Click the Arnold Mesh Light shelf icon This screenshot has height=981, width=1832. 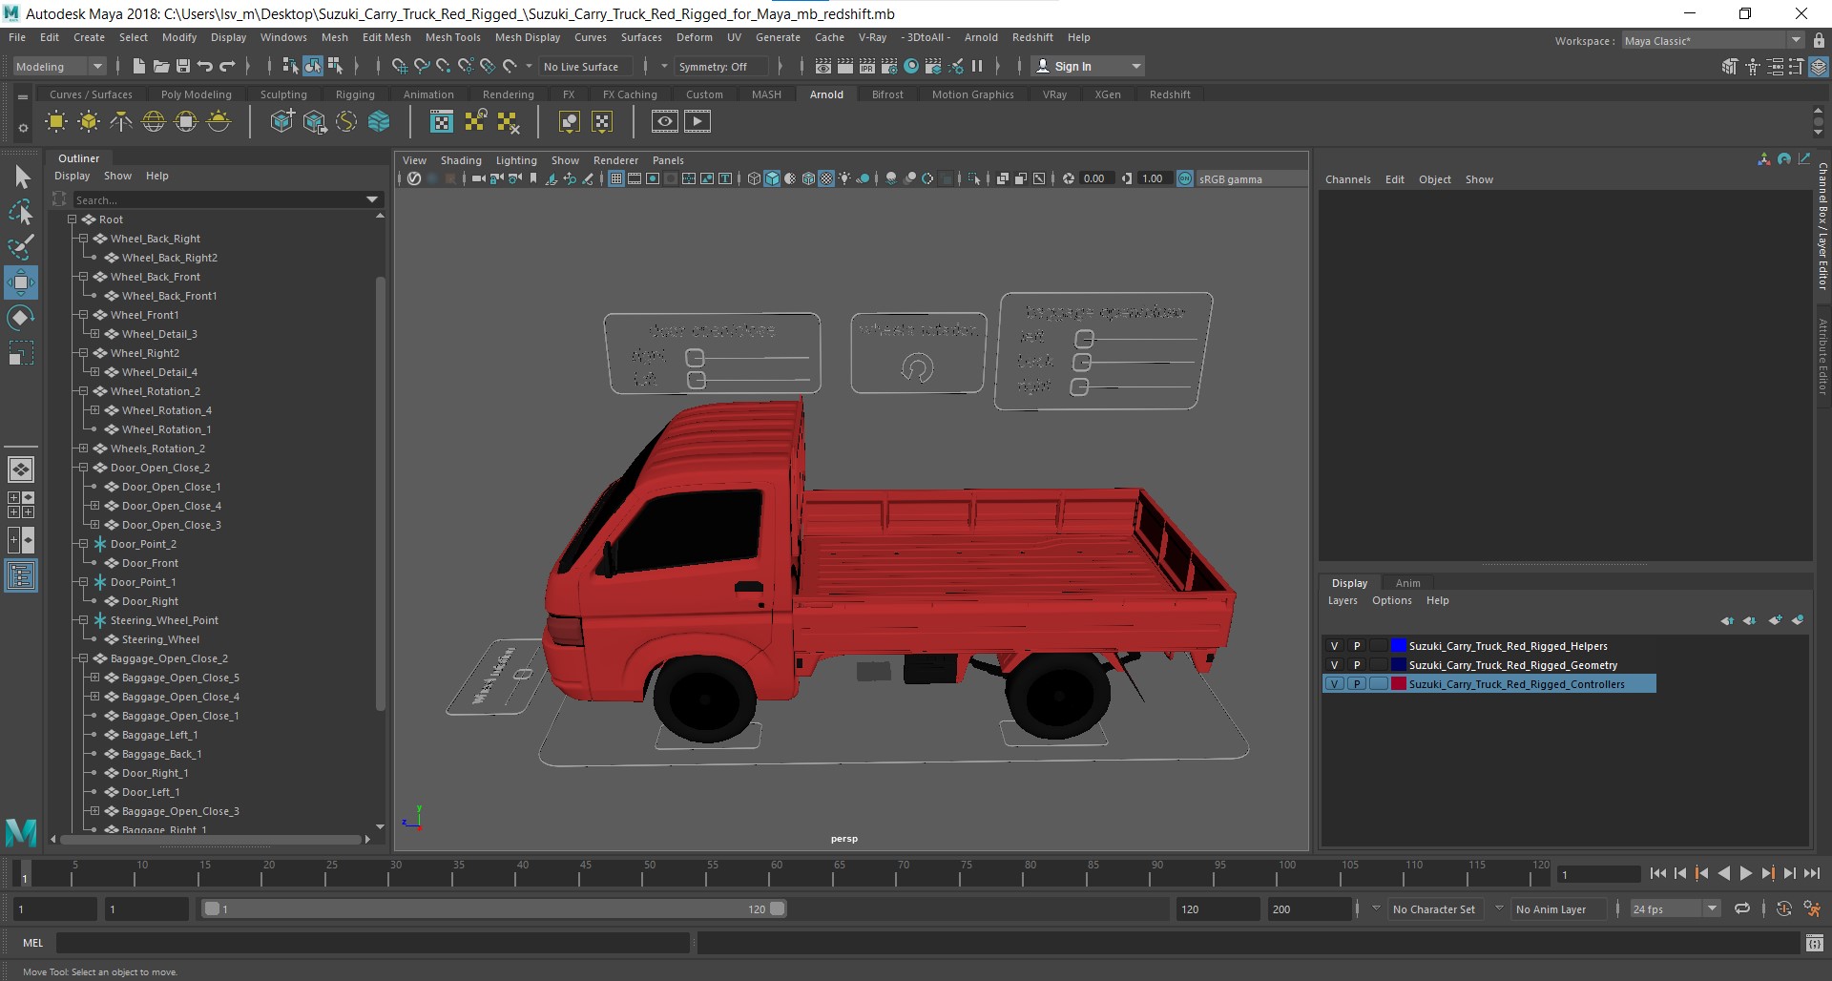tap(89, 122)
